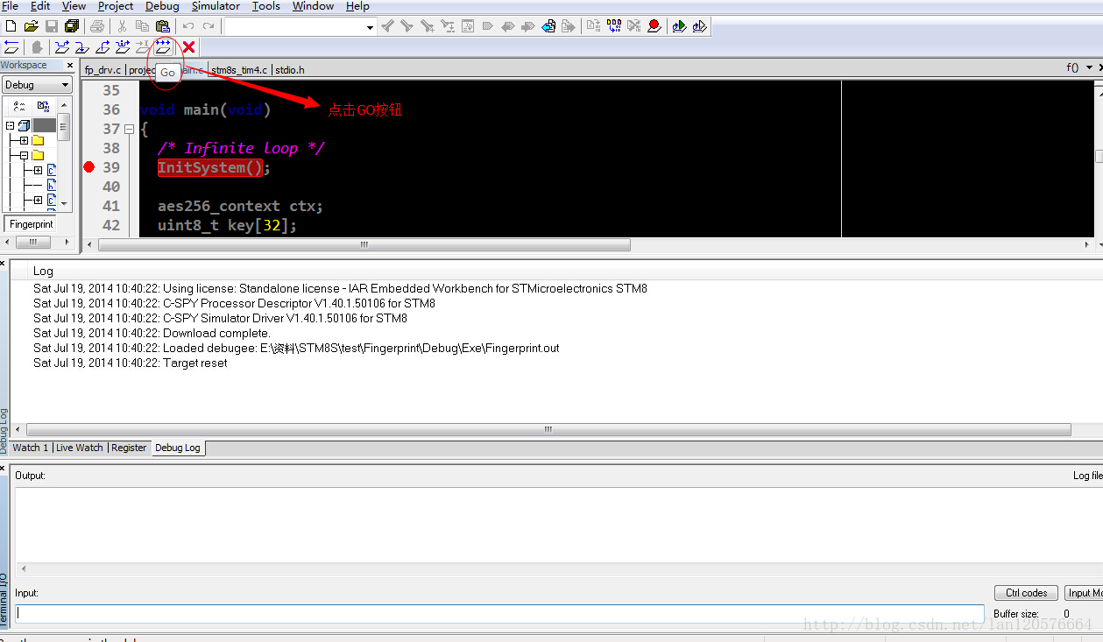This screenshot has width=1103, height=642.
Task: Click the Toggle Breakpoint red dot icon
Action: click(654, 26)
